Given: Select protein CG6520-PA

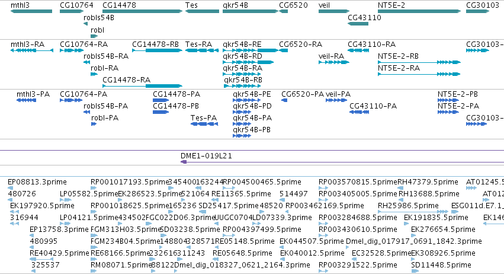Looking at the screenshot, I should [284, 100].
